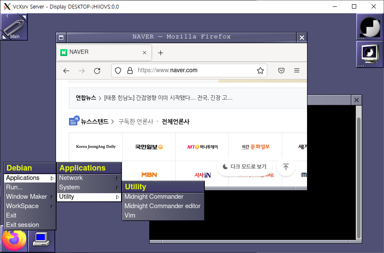
Task: Open the GNUstep dock icon at top right
Action: click(x=369, y=27)
